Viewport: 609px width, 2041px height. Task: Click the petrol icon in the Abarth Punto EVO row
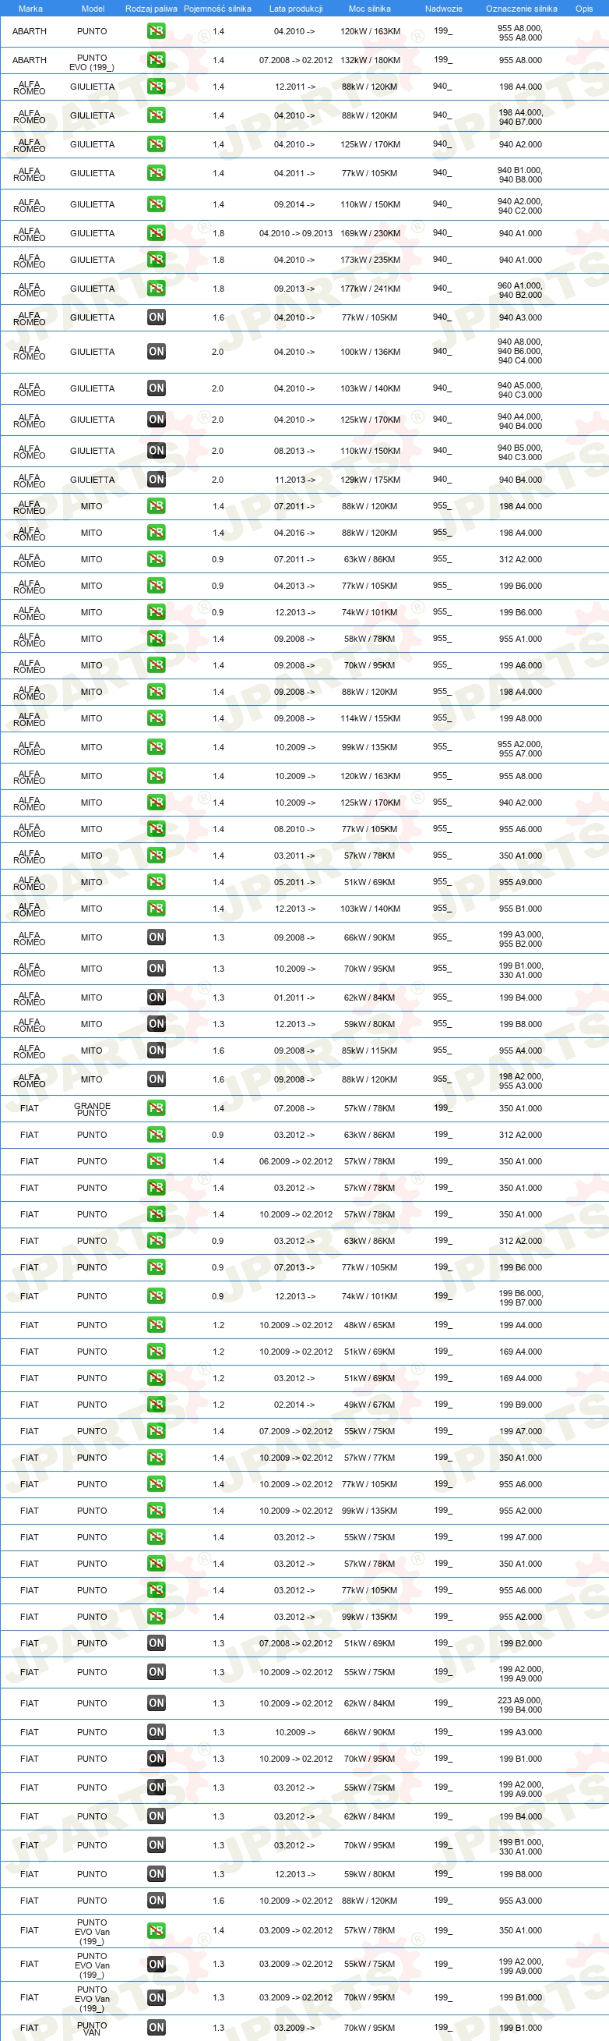(156, 60)
